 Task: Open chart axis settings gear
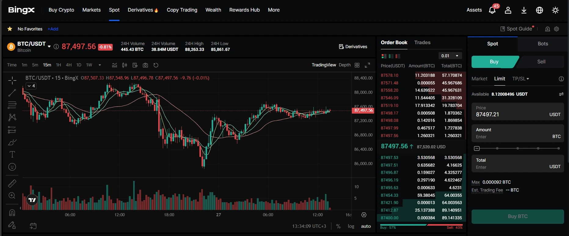(x=364, y=215)
